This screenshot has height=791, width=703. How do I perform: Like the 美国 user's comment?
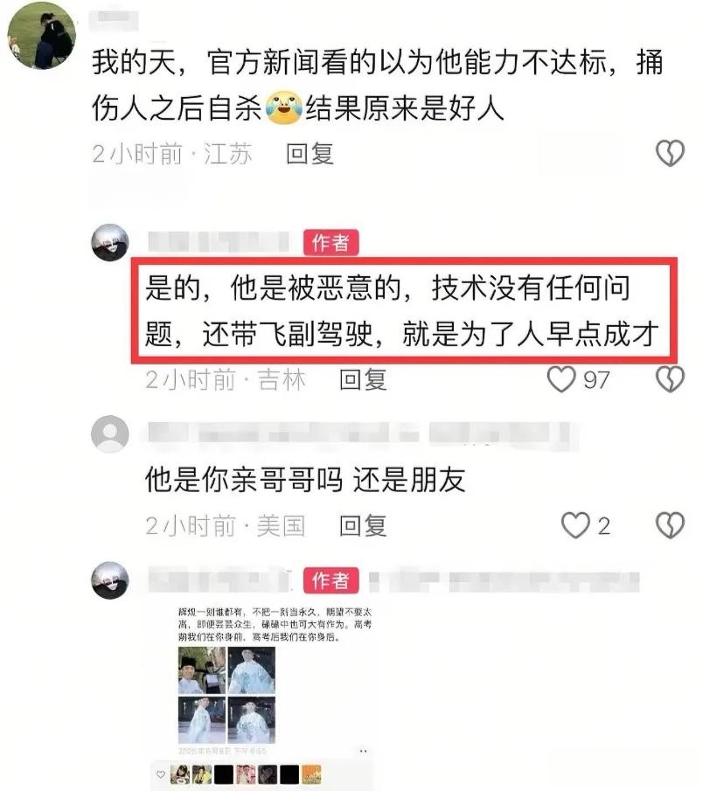click(575, 525)
